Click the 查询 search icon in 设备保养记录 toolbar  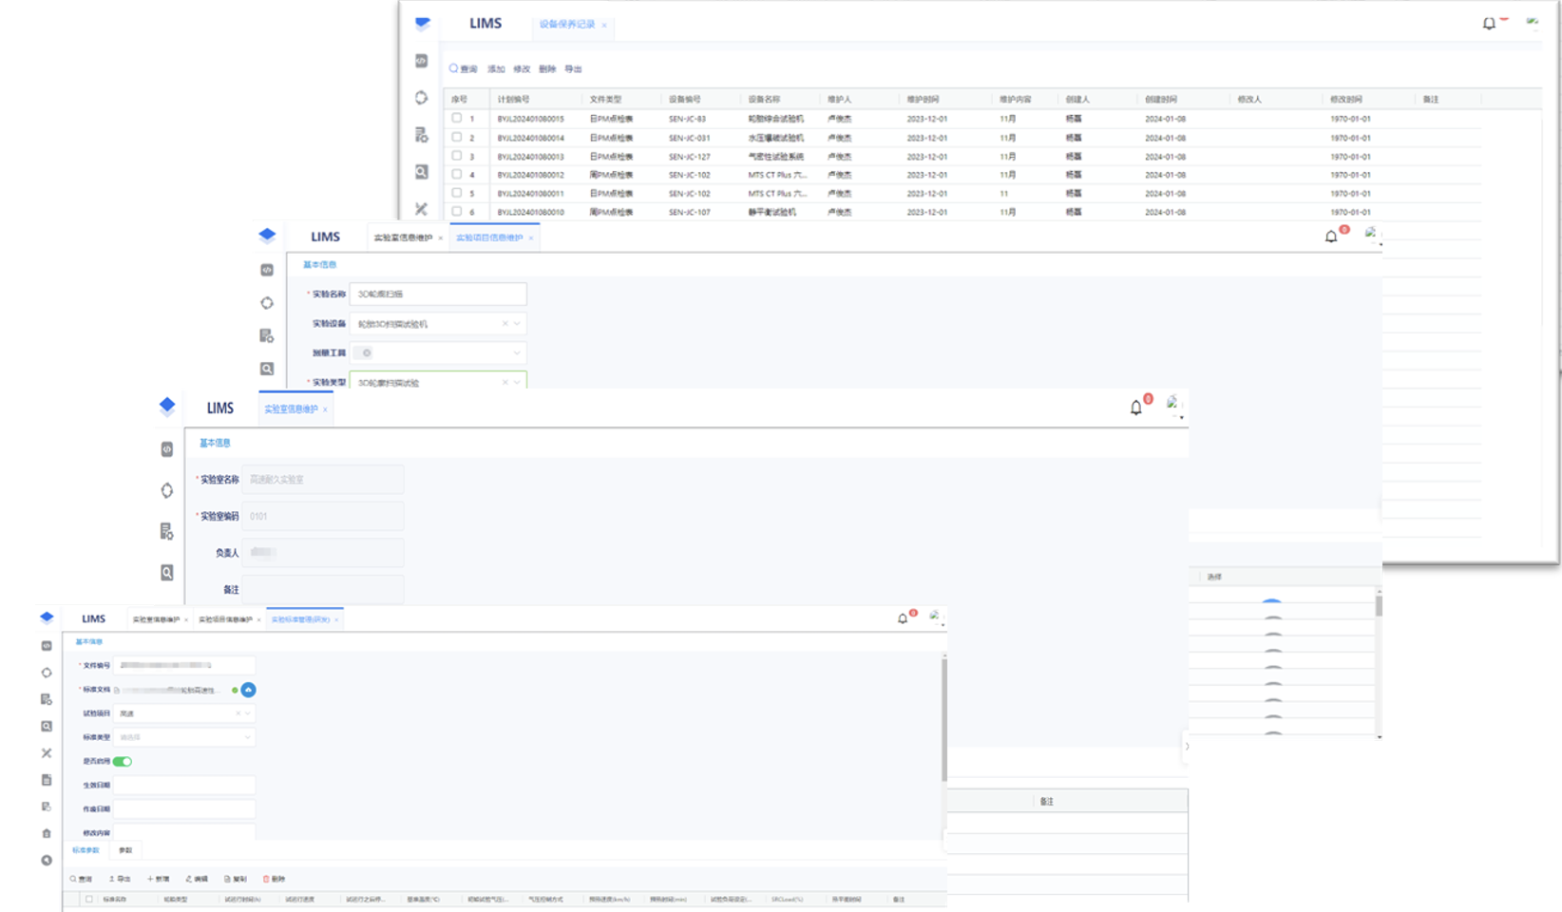pyautogui.click(x=454, y=68)
